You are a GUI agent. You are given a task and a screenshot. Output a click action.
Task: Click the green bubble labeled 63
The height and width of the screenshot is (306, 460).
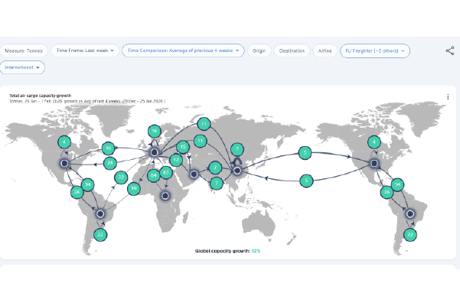point(166,174)
